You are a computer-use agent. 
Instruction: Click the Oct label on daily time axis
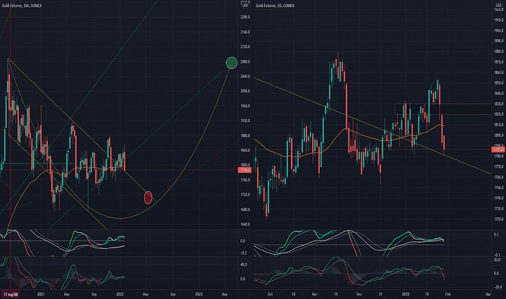270,294
